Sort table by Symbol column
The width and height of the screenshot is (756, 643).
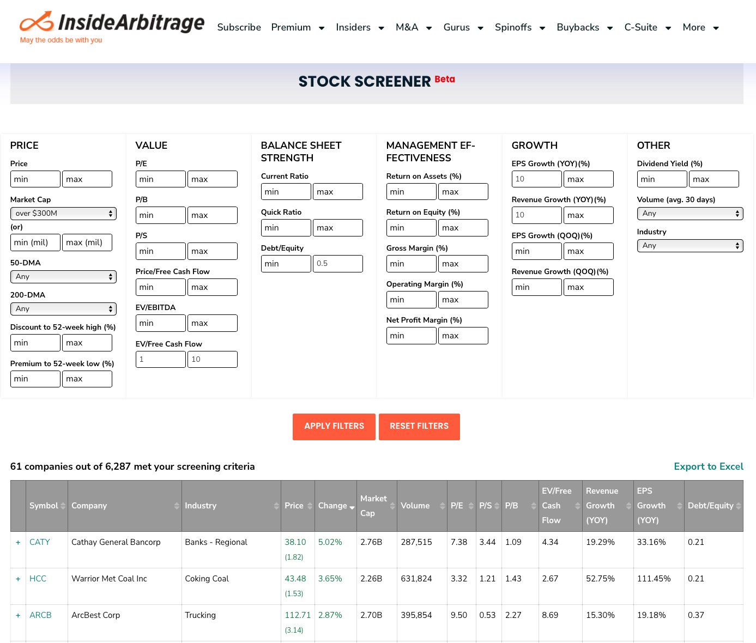63,506
